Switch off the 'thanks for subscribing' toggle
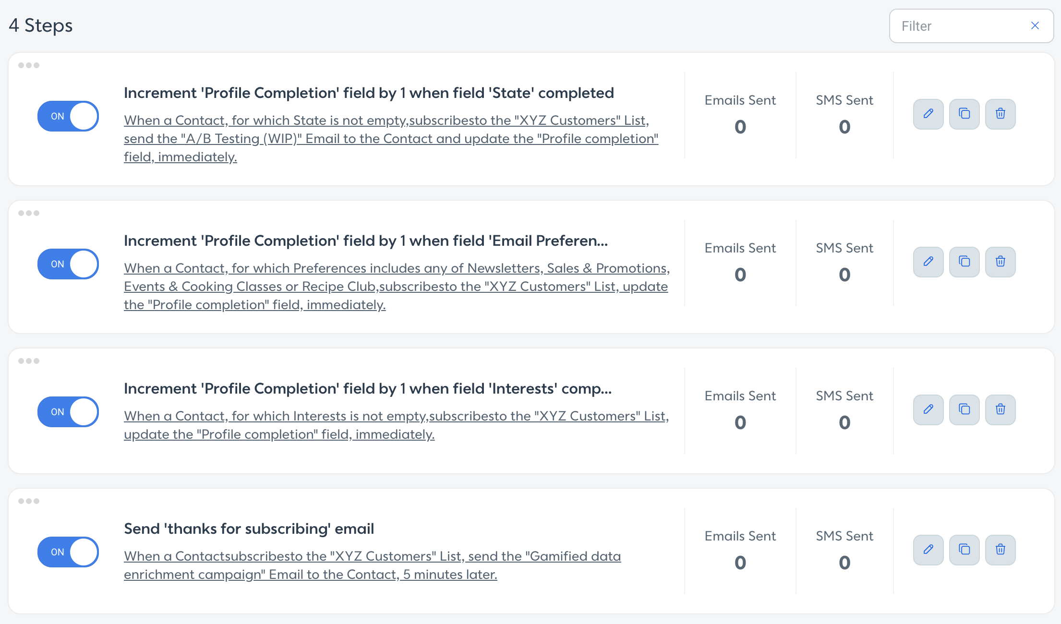The image size is (1061, 624). 68,552
